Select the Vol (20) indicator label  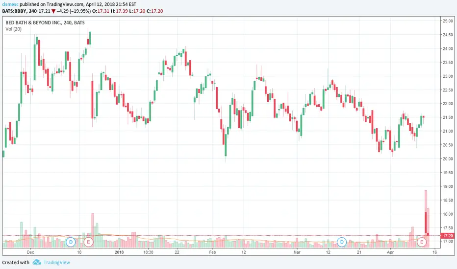(x=13, y=29)
